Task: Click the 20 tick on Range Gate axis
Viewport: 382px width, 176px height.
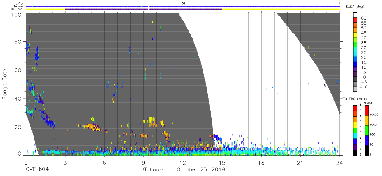Action: click(x=18, y=127)
